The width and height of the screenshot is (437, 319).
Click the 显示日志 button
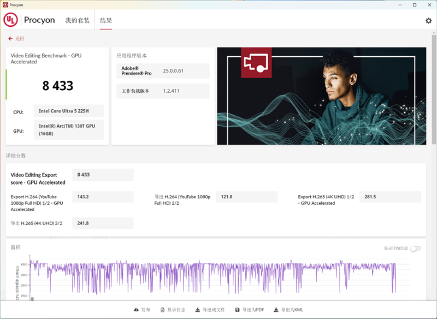click(x=173, y=310)
